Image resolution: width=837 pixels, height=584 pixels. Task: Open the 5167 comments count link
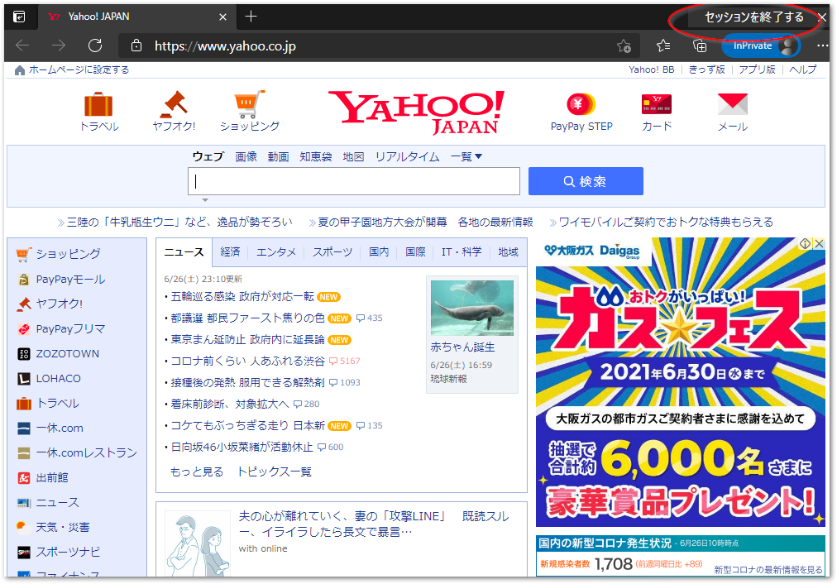[x=345, y=361]
